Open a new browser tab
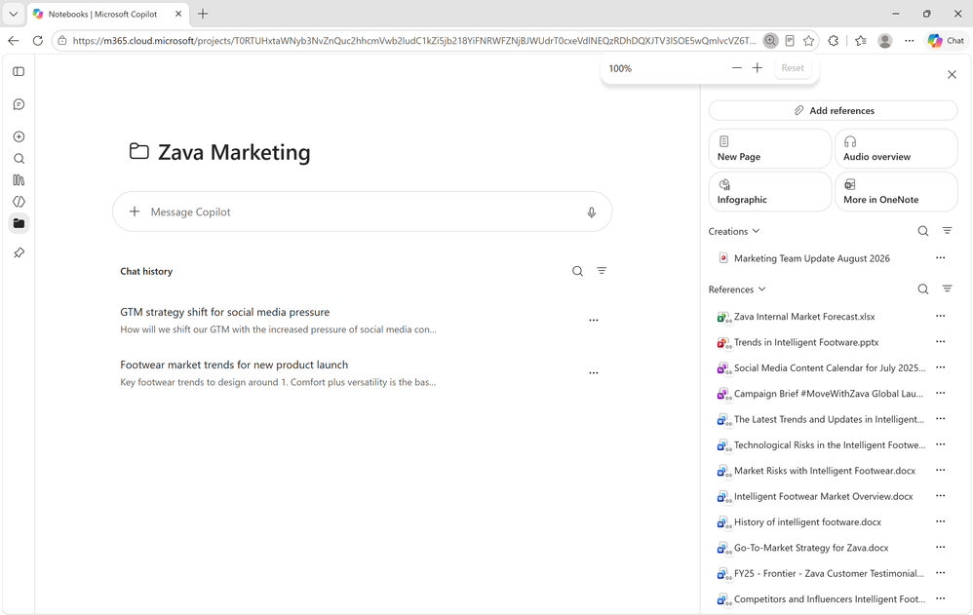Screen dimensions: 973x615 point(203,14)
